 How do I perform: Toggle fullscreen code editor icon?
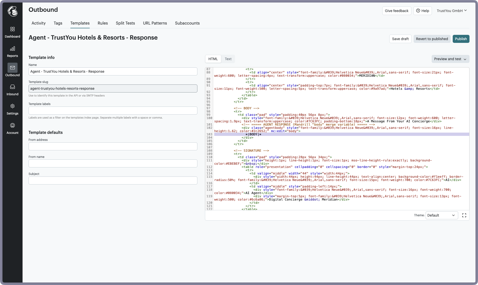coord(464,215)
